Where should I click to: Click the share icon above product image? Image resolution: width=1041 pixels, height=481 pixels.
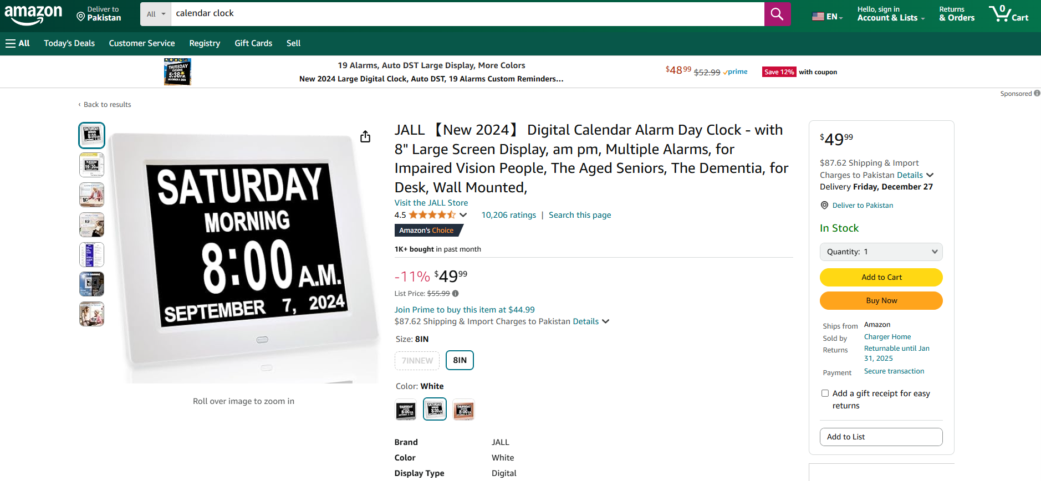tap(365, 136)
